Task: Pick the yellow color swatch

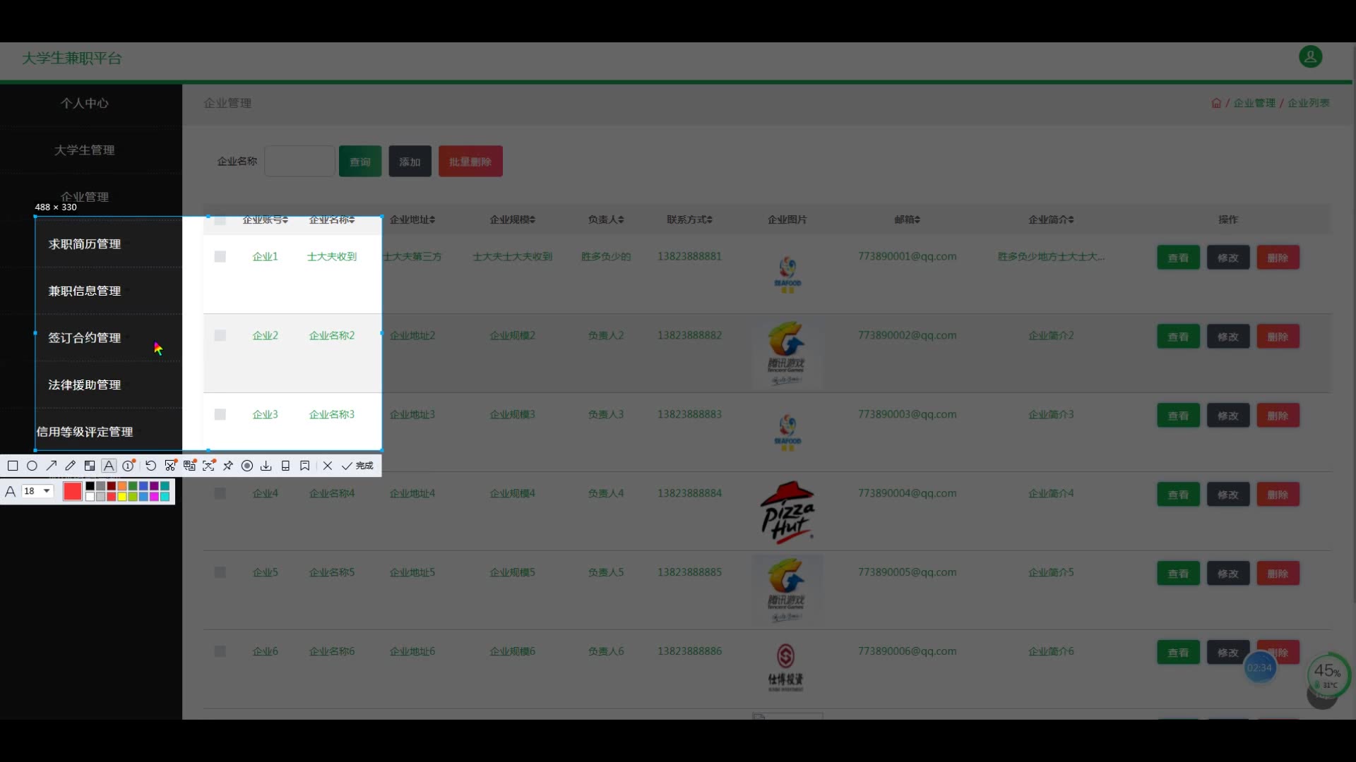Action: 122,497
